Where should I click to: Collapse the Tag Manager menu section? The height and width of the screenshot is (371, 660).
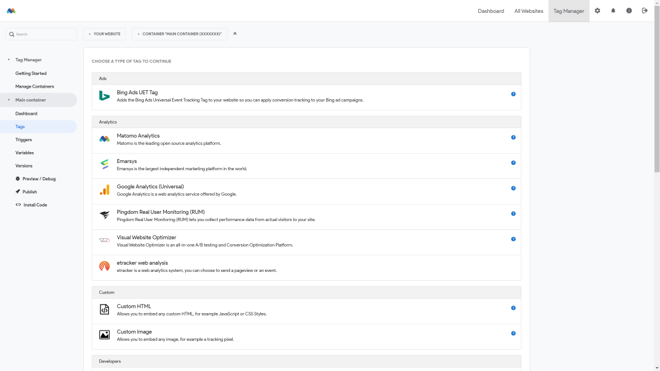(9, 60)
